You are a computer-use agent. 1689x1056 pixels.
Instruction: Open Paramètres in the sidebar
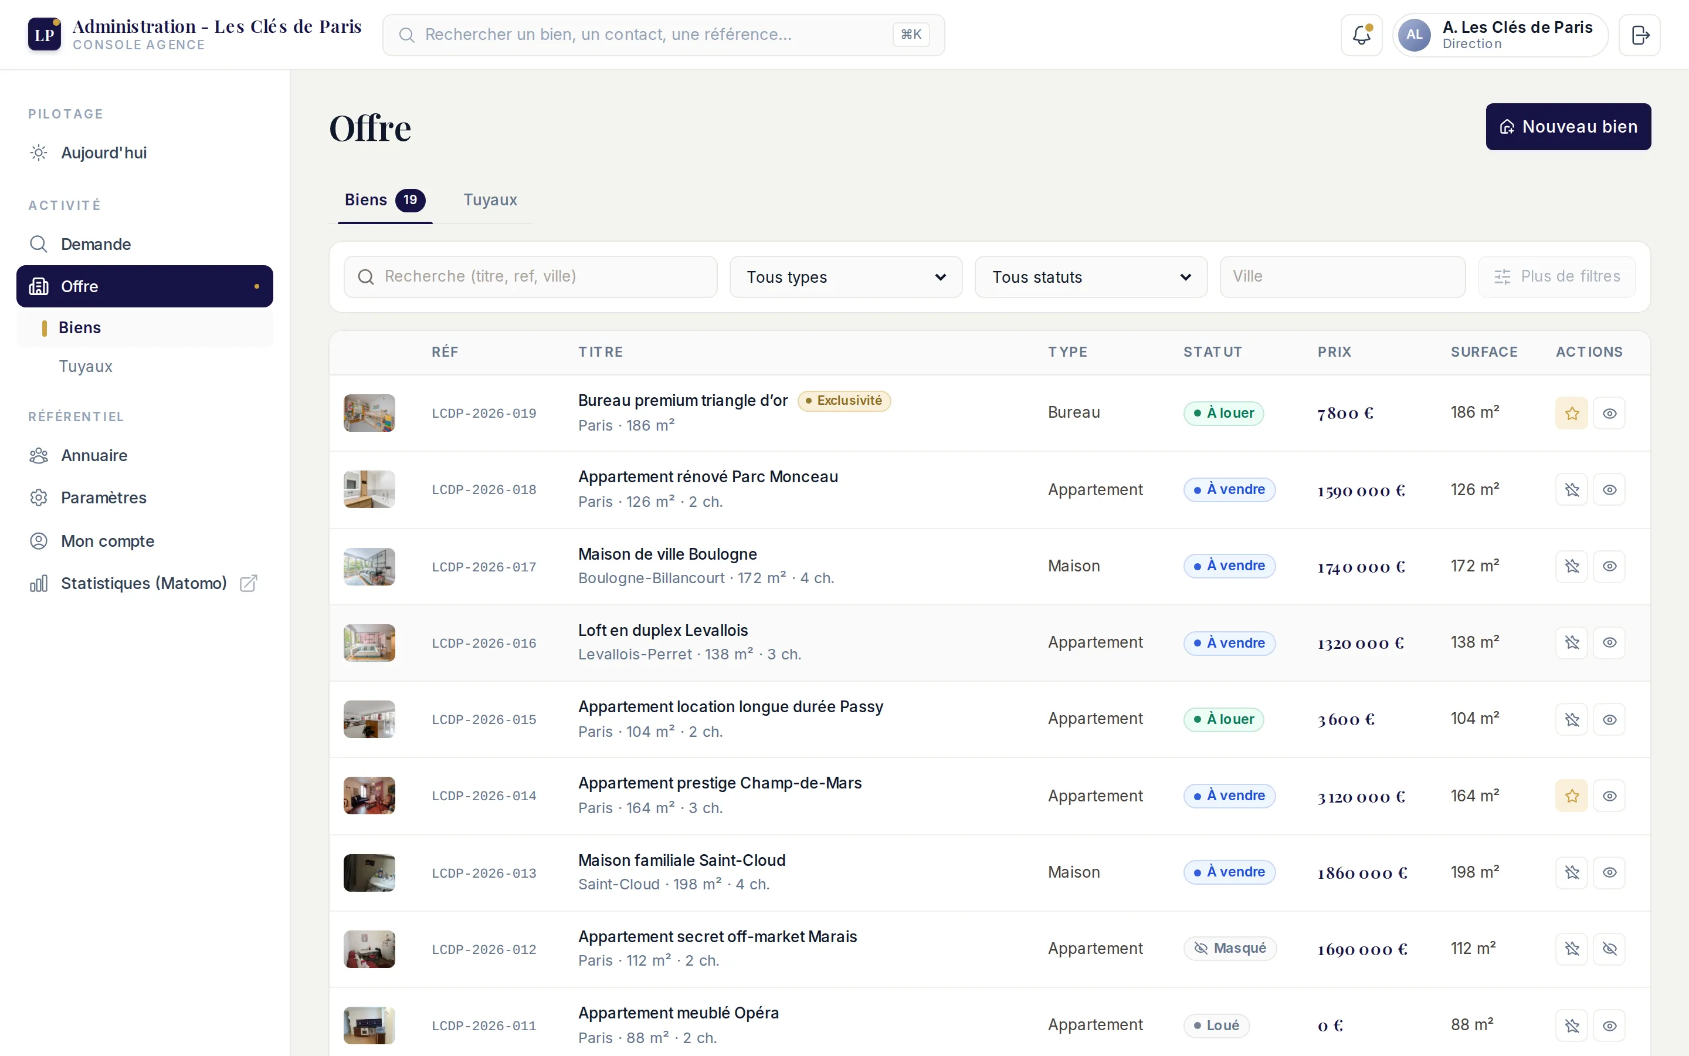[144, 498]
